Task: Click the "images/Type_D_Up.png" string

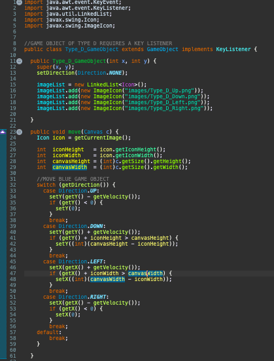Action: pos(161,90)
